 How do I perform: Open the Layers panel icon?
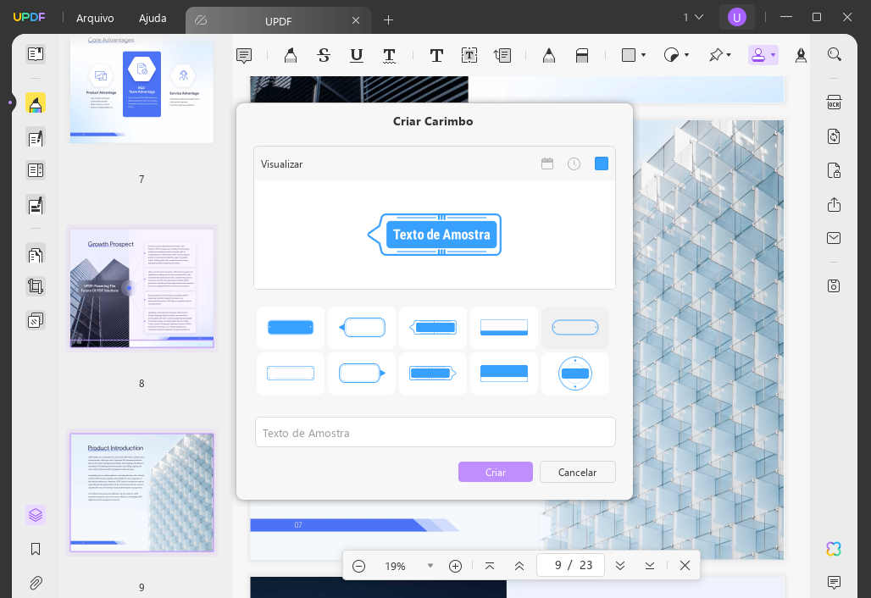(x=36, y=515)
